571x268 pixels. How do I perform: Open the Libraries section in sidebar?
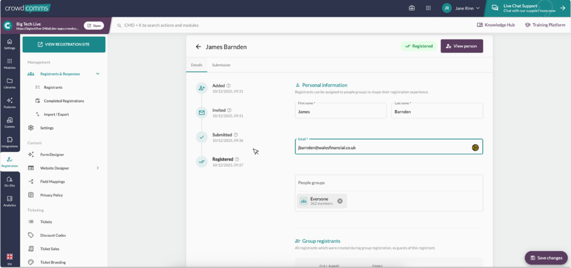point(9,83)
